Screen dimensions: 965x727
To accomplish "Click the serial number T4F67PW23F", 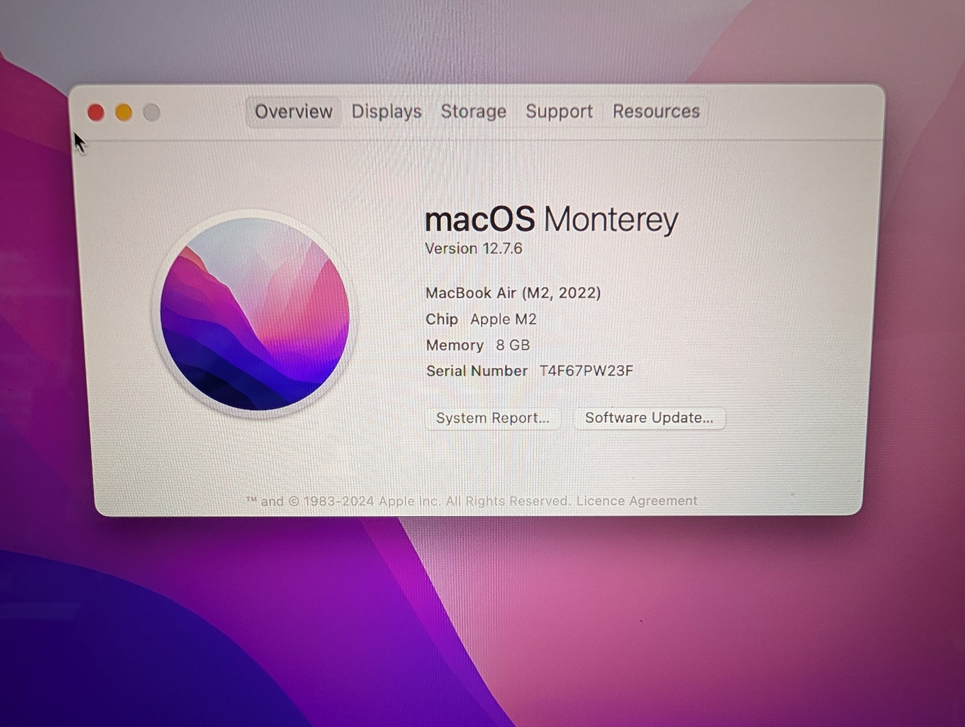I will click(x=586, y=371).
